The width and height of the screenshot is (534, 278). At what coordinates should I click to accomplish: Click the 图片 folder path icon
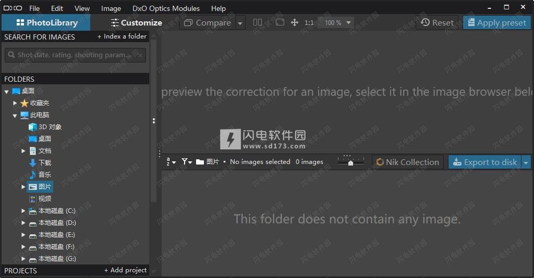click(x=200, y=162)
